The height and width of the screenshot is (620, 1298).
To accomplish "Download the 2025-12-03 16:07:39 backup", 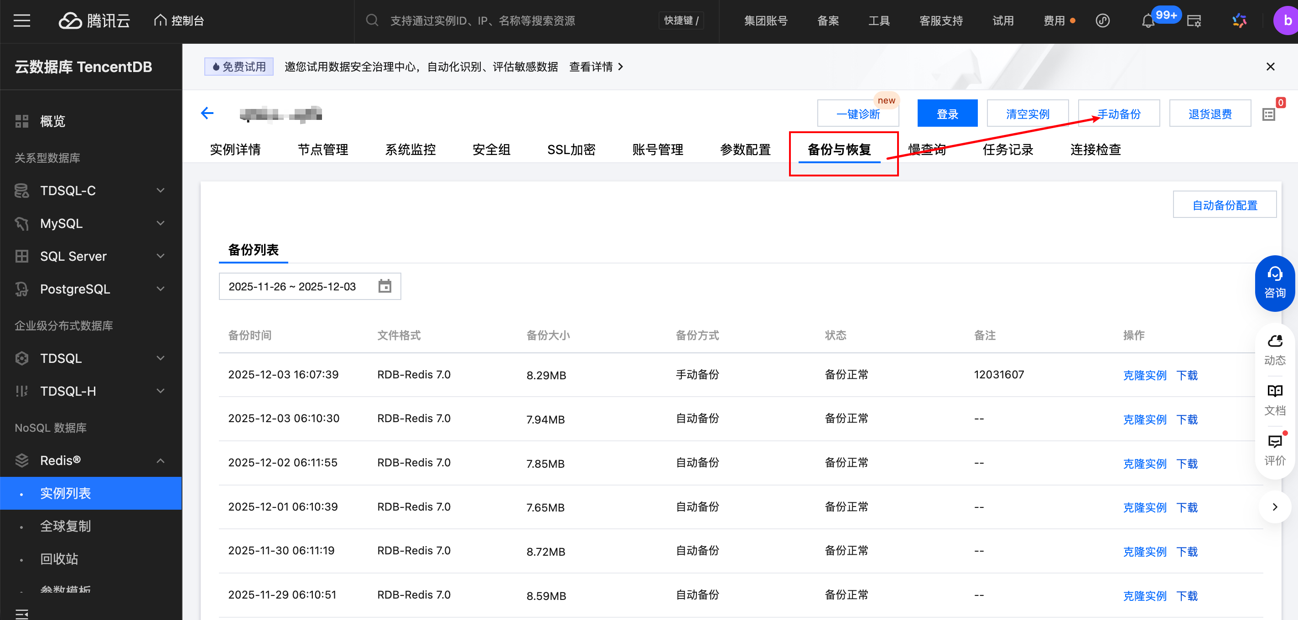I will [1187, 375].
